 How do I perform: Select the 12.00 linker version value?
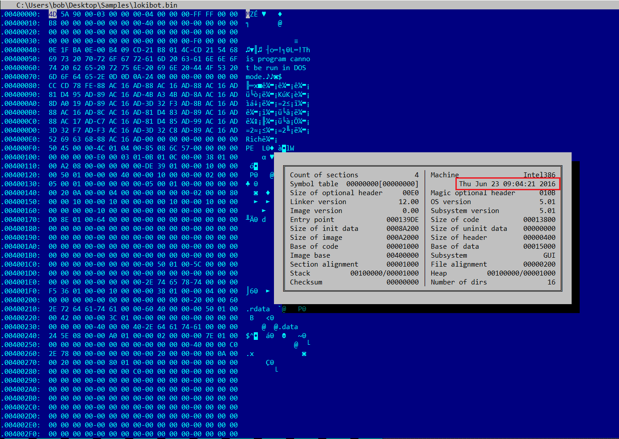click(x=409, y=202)
